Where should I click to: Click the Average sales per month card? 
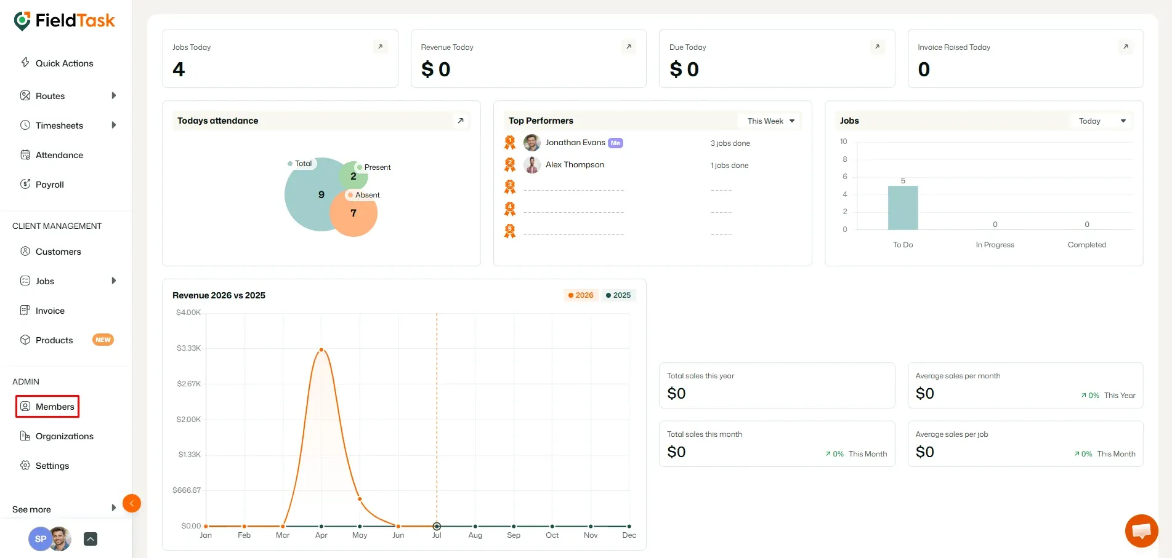[1025, 385]
